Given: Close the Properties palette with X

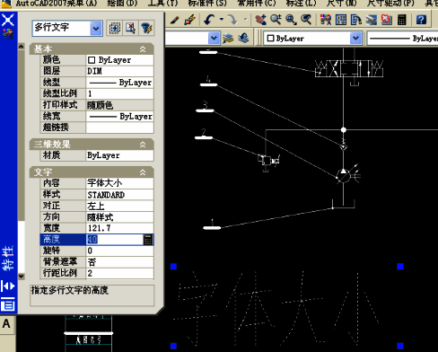Looking at the screenshot, I should pyautogui.click(x=8, y=21).
